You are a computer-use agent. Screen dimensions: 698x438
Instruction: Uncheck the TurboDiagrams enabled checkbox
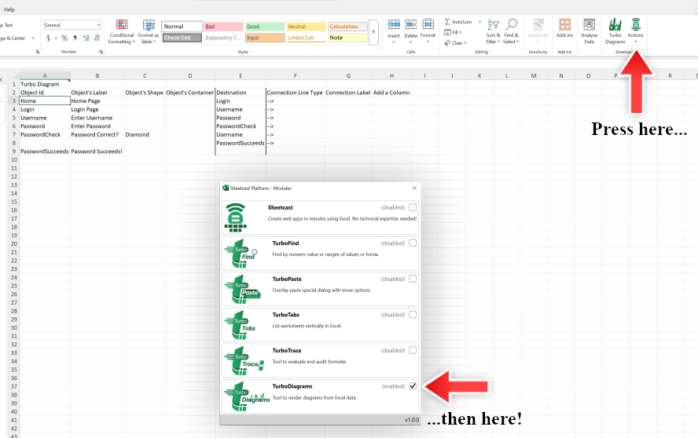pos(413,386)
